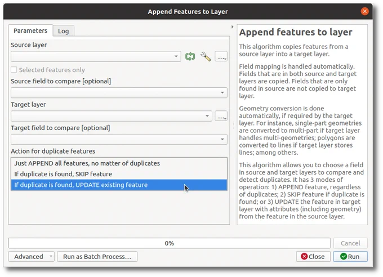This screenshot has width=383, height=277.
Task: Click the Action for duplicate features label
Action: tap(53, 151)
